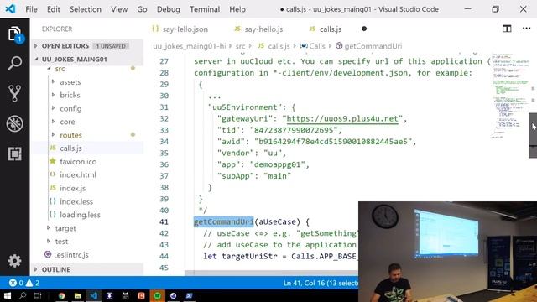Open index.less in the file tree
This screenshot has height=302, width=537.
tap(76, 201)
